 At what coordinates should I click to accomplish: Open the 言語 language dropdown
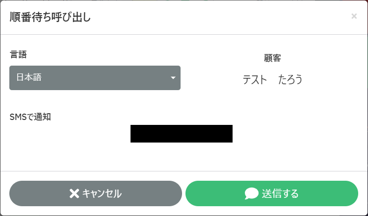click(95, 78)
